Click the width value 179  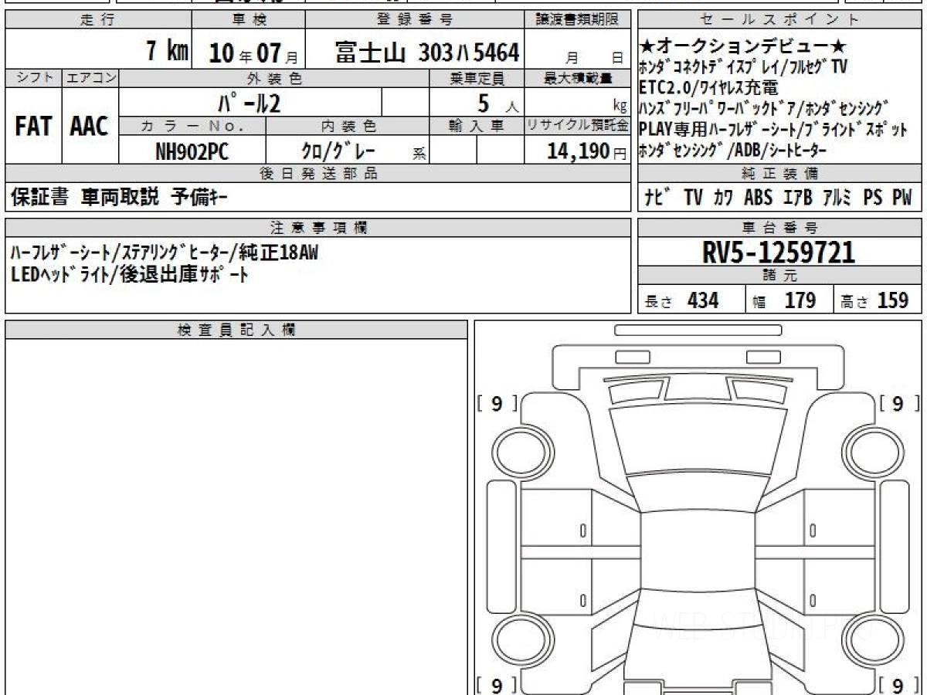click(x=800, y=301)
